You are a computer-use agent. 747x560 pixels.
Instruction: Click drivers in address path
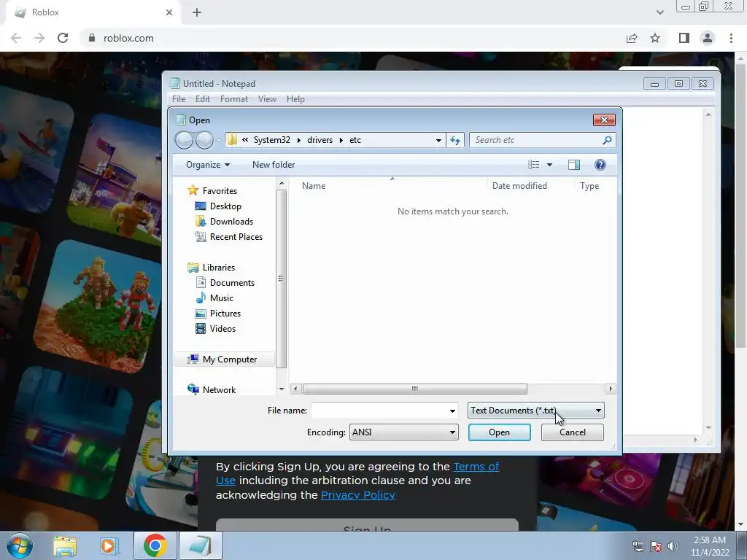pos(320,140)
